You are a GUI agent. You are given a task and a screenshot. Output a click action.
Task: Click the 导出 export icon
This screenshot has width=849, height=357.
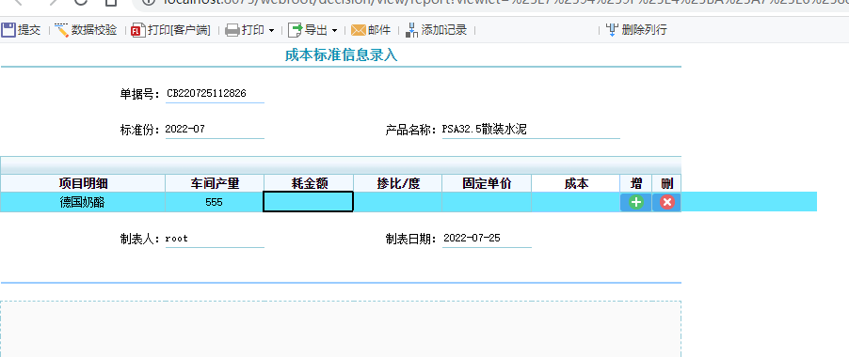(296, 30)
